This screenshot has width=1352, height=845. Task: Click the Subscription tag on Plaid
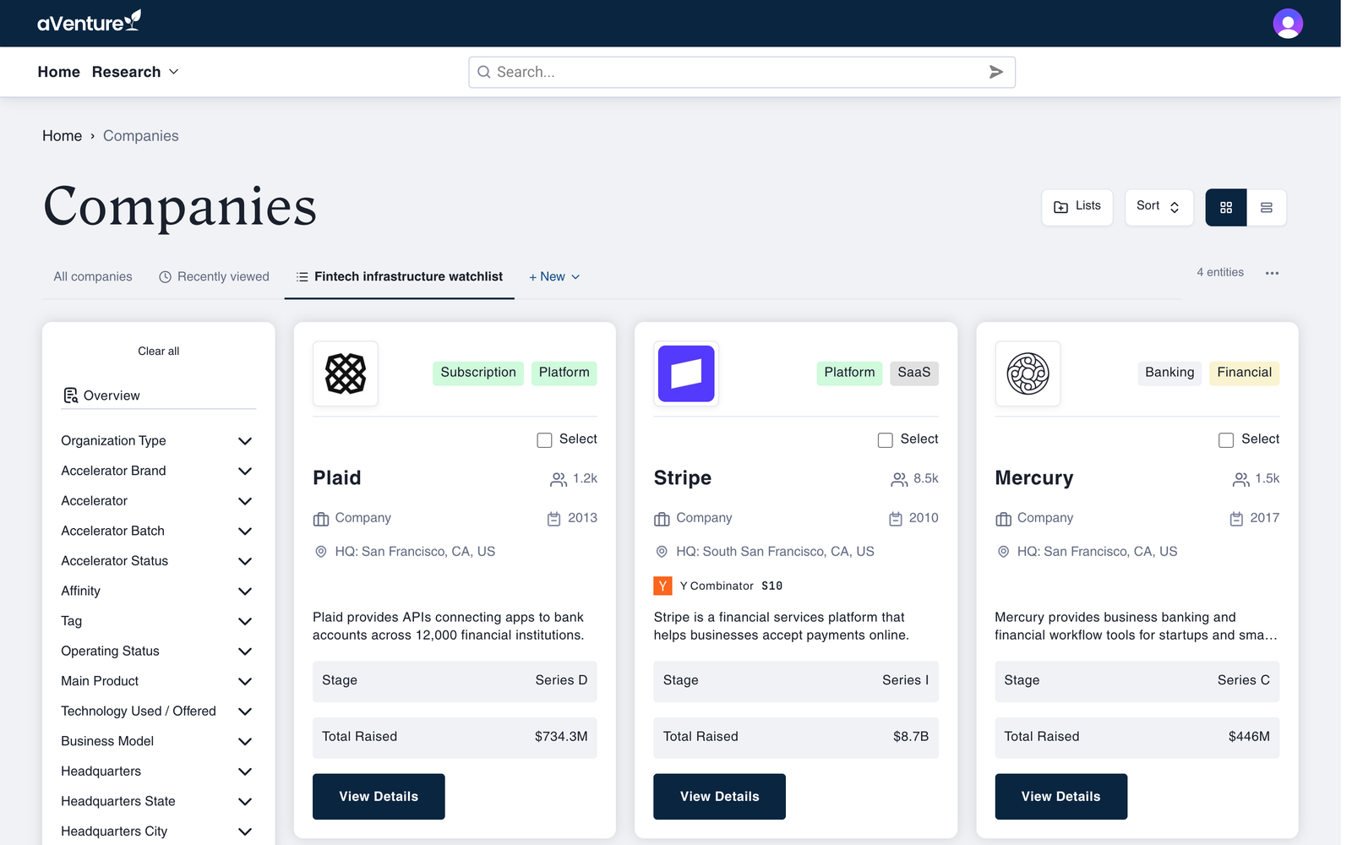[x=478, y=373]
